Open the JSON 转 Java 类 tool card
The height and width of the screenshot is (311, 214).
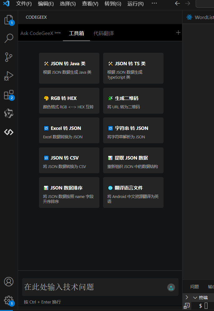(x=69, y=68)
